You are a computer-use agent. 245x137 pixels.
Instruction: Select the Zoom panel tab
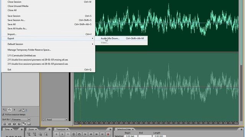pos(31,129)
